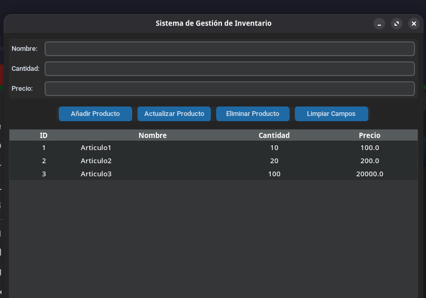Viewport: 426px width, 298px height.
Task: Minimize the inventory window
Action: (x=379, y=24)
